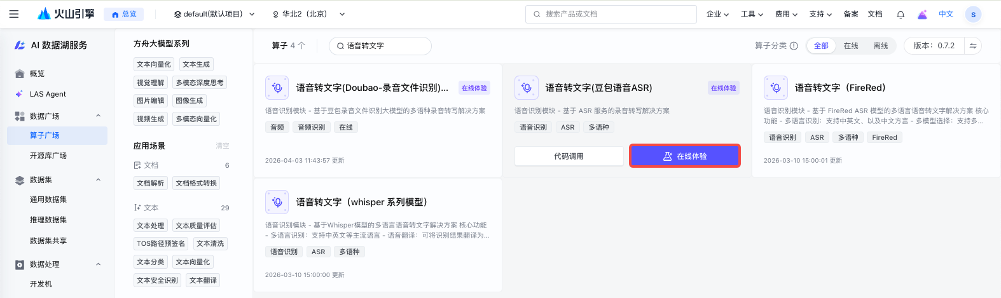Open the notifications bell
Viewport: 1001px width, 298px height.
point(901,15)
